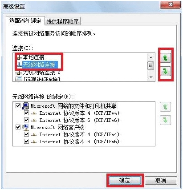Image resolution: width=183 pixels, height=190 pixels.
Task: Move selected connection down with green arrow
Action: [166, 71]
